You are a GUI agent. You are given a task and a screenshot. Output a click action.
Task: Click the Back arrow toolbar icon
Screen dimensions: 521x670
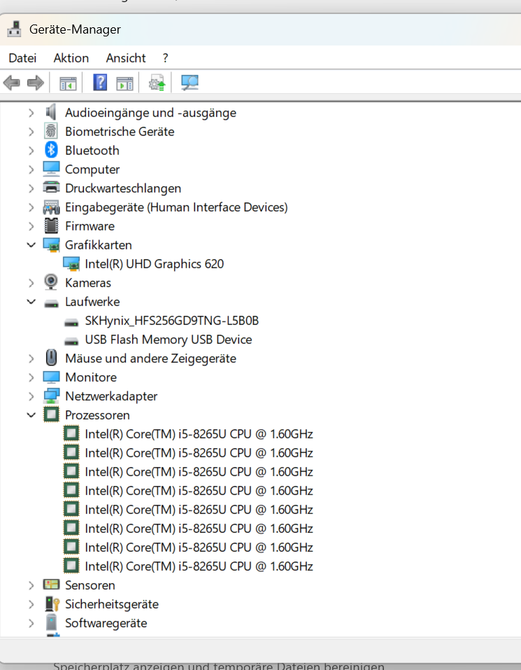[x=11, y=83]
